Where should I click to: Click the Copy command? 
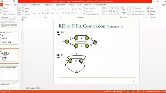click(5, 11)
